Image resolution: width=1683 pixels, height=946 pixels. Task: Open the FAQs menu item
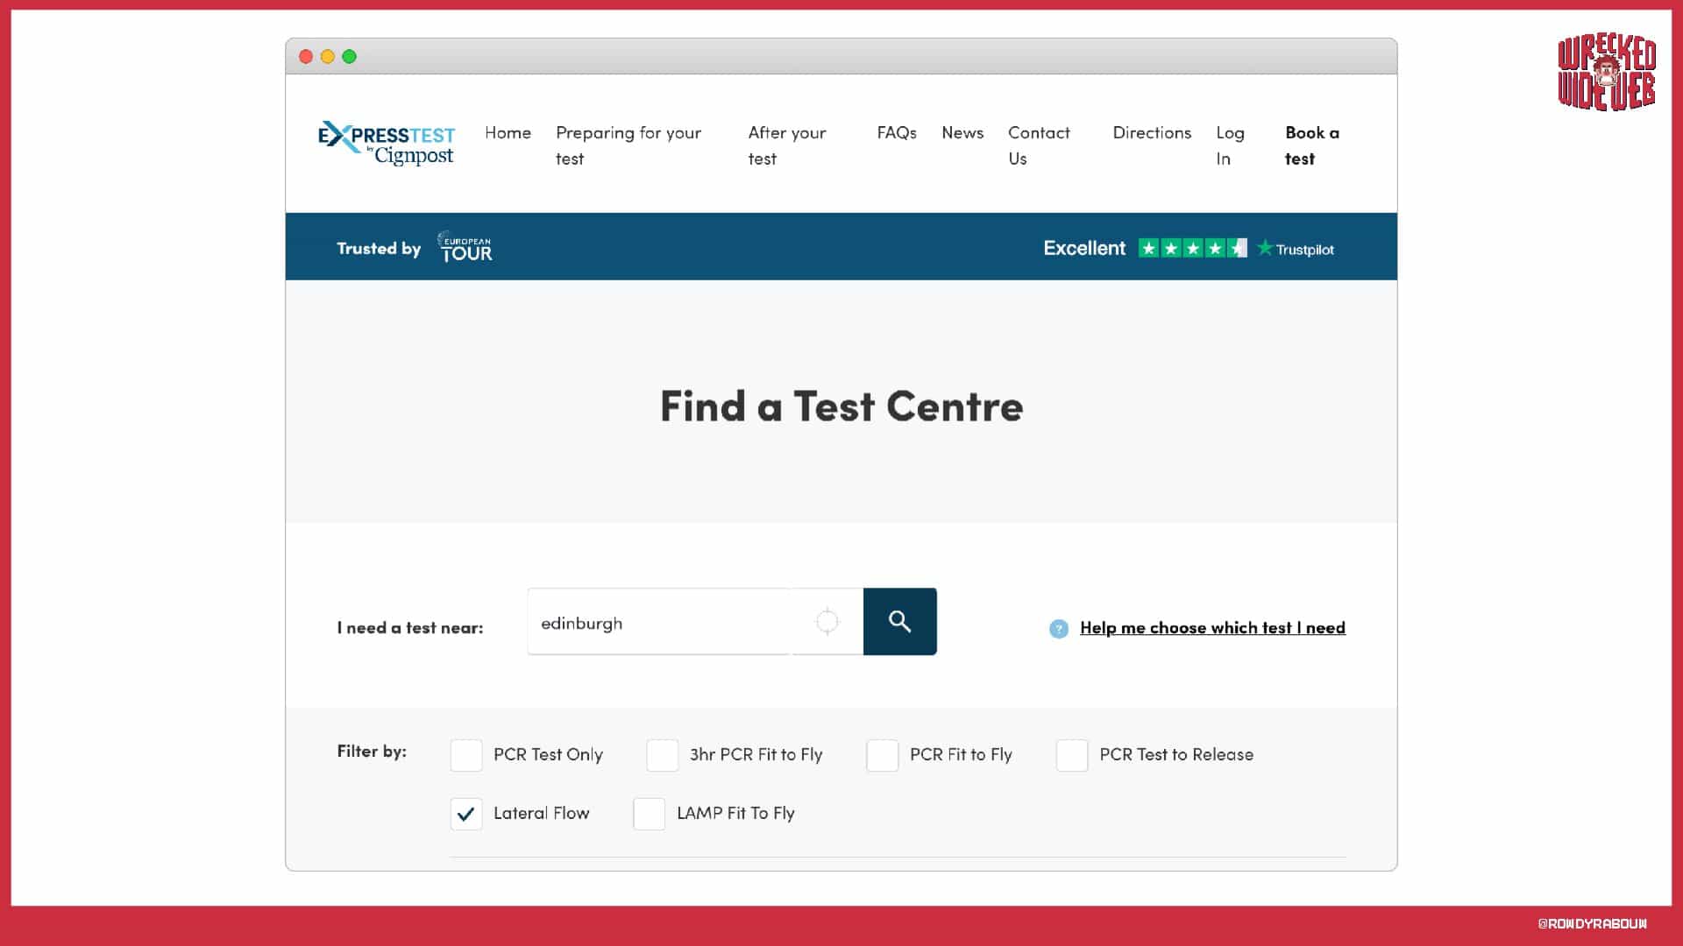click(x=896, y=133)
